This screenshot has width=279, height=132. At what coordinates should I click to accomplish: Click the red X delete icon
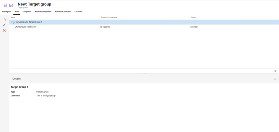pyautogui.click(x=4, y=30)
